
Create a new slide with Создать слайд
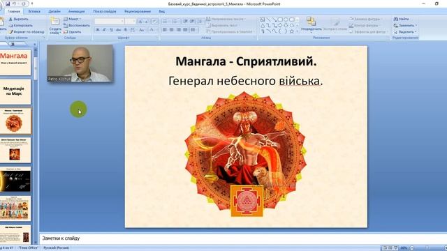click(x=54, y=25)
